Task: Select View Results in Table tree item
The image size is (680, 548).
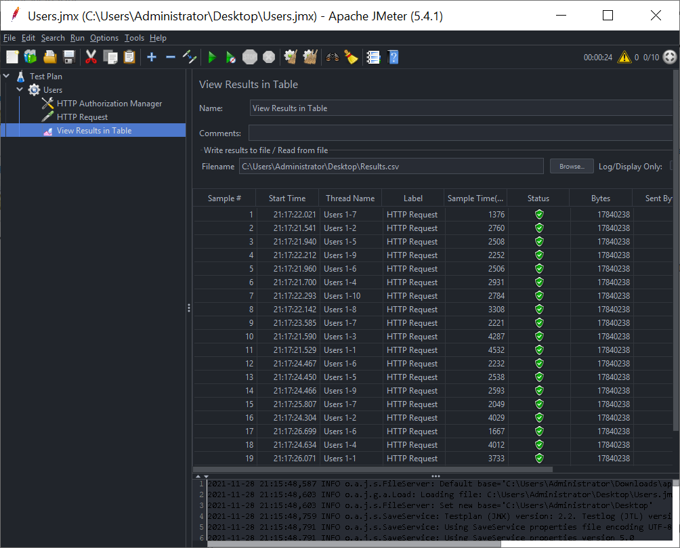Action: (93, 130)
